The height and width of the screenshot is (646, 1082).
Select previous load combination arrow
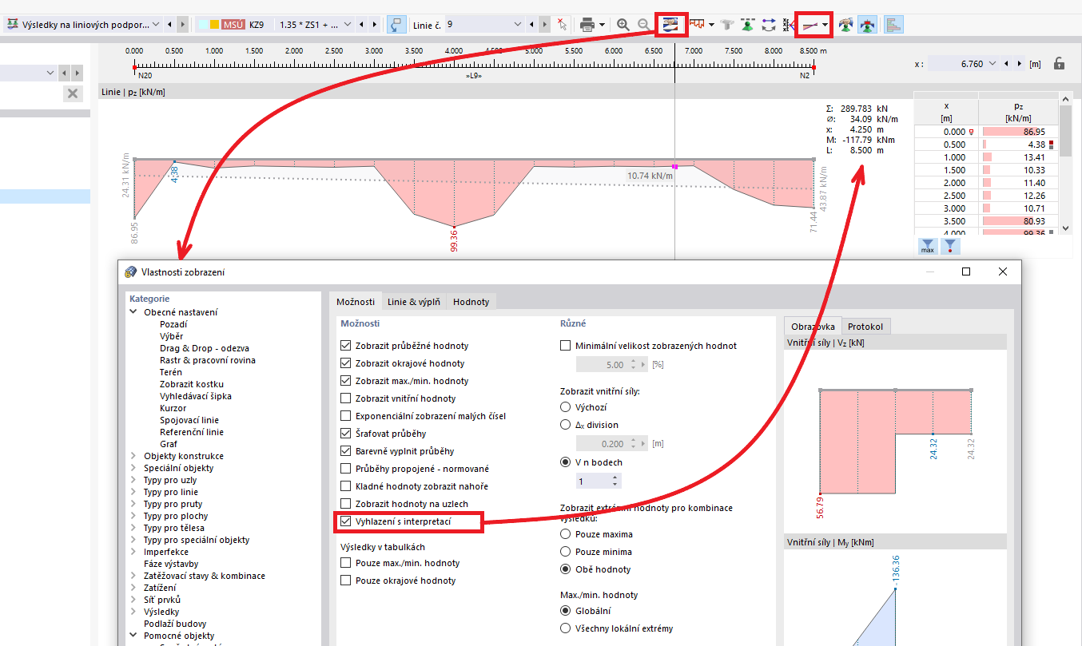pyautogui.click(x=362, y=25)
